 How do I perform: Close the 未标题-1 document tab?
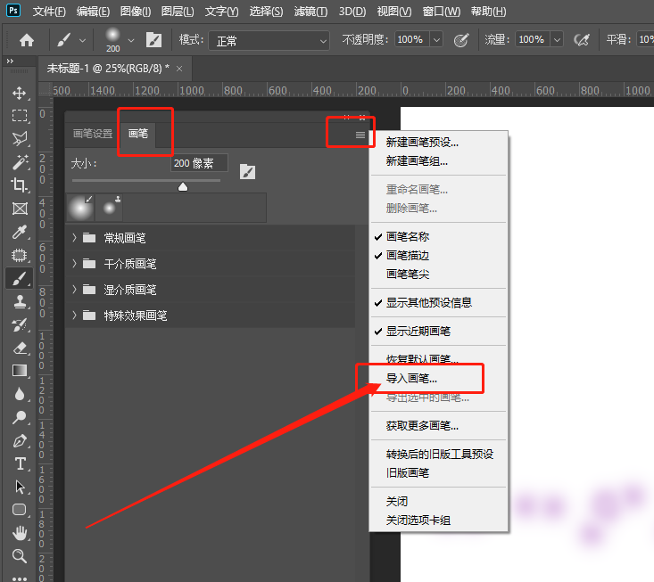pos(179,69)
